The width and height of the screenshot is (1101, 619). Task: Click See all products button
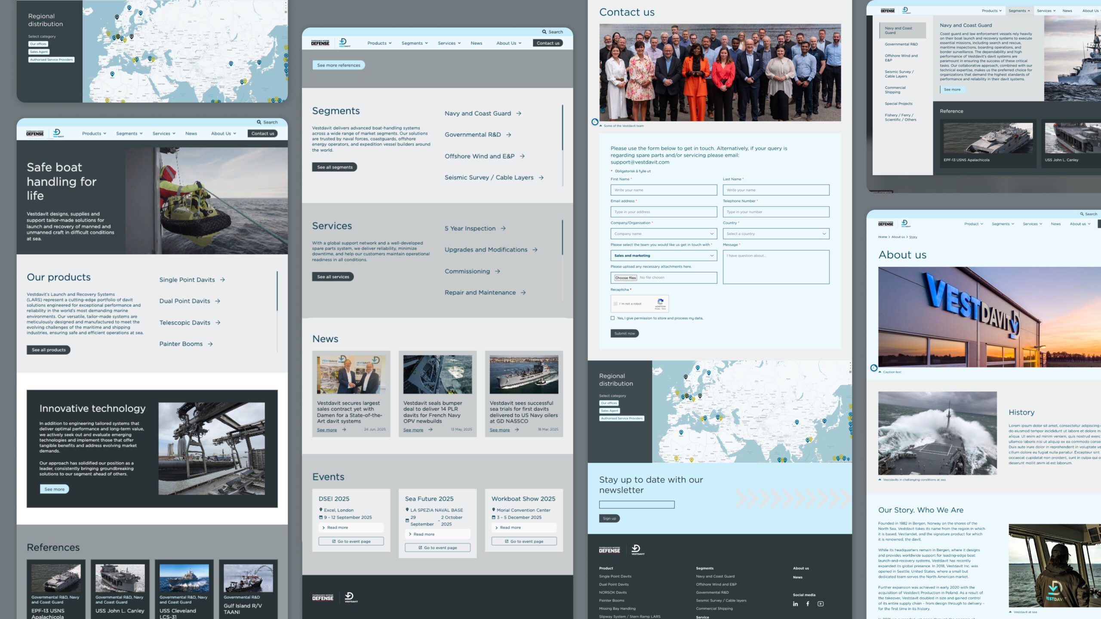pos(49,350)
